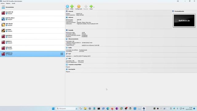Image resolution: width=197 pixels, height=111 pixels.
Task: Open Microsoft Edge from the taskbar
Action: 108,109
